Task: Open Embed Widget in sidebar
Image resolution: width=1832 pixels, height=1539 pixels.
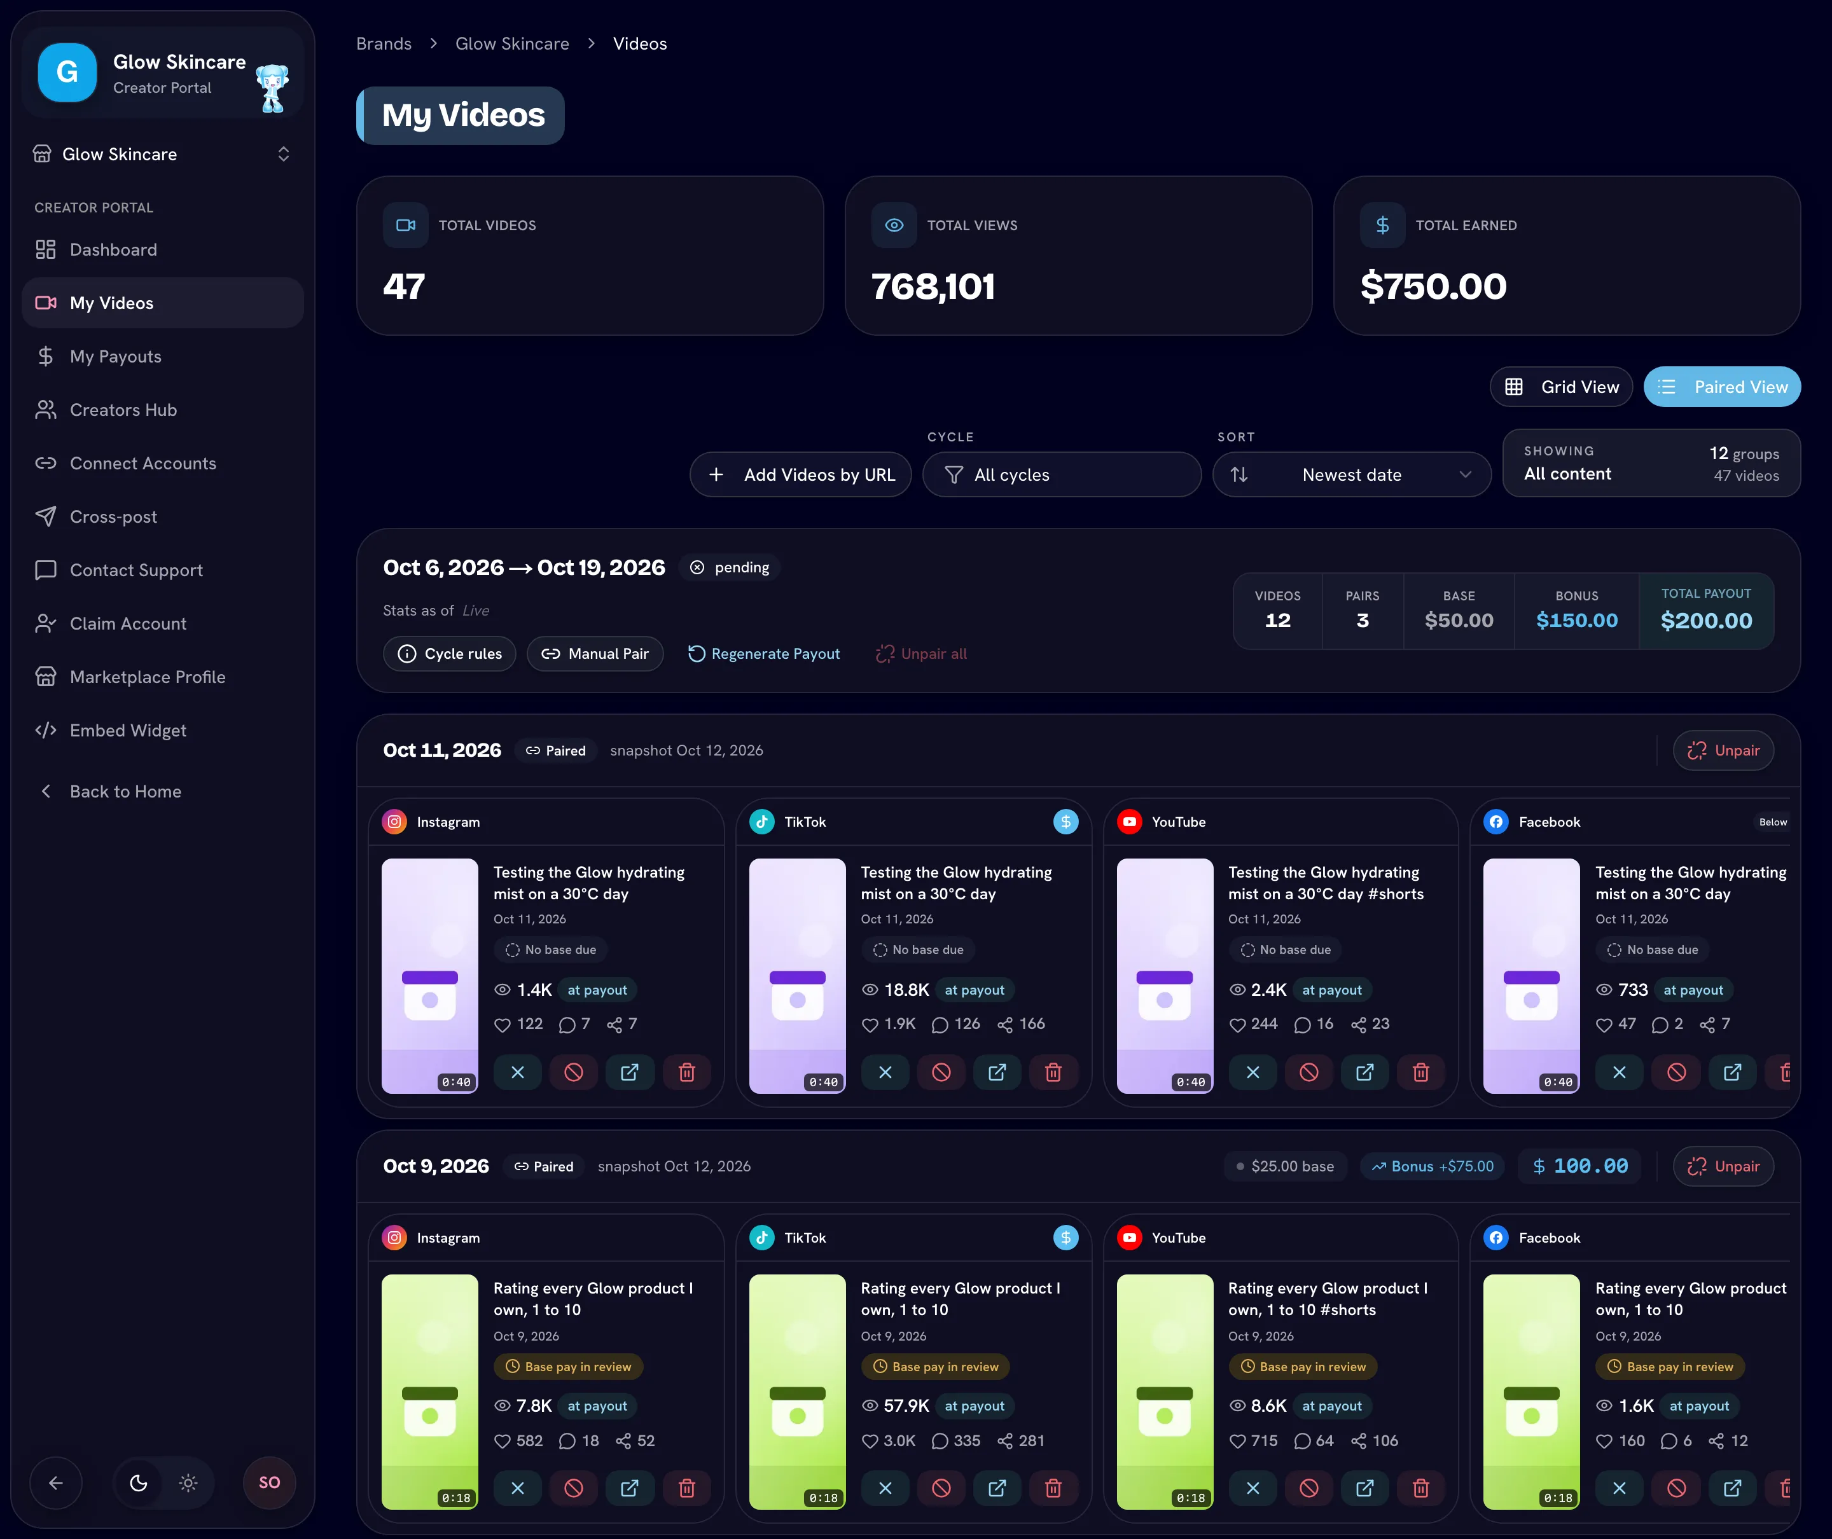Action: pos(162,730)
